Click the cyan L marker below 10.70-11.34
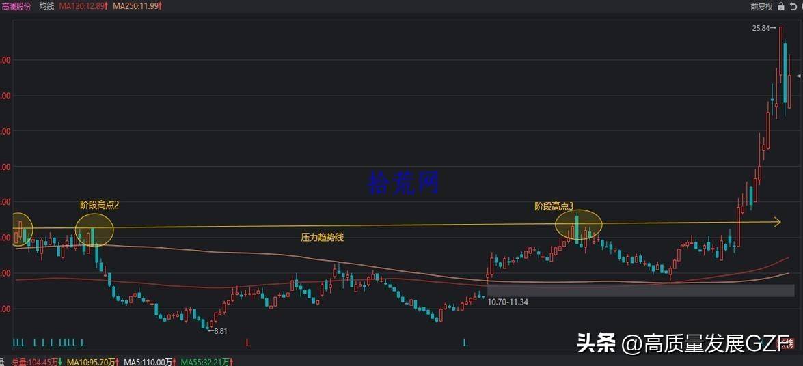 465,343
